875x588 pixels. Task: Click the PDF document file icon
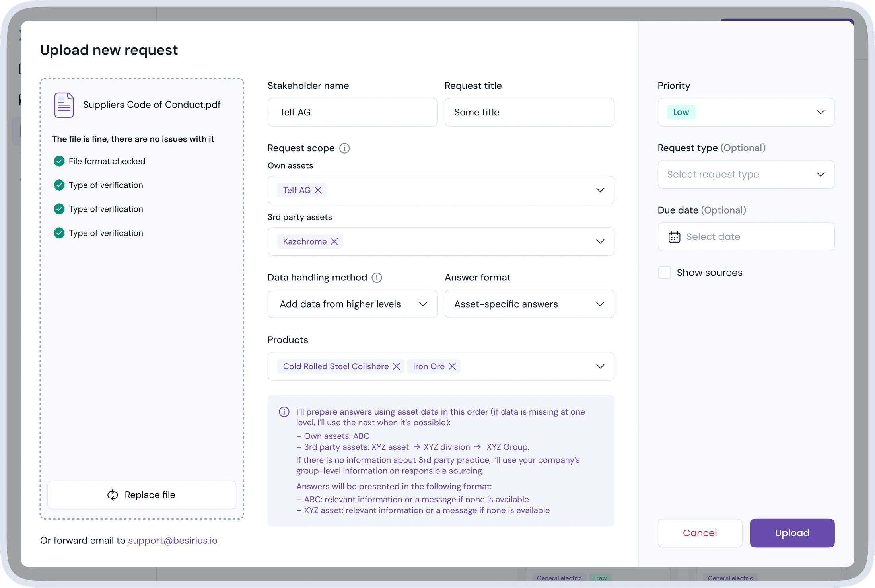pyautogui.click(x=64, y=105)
